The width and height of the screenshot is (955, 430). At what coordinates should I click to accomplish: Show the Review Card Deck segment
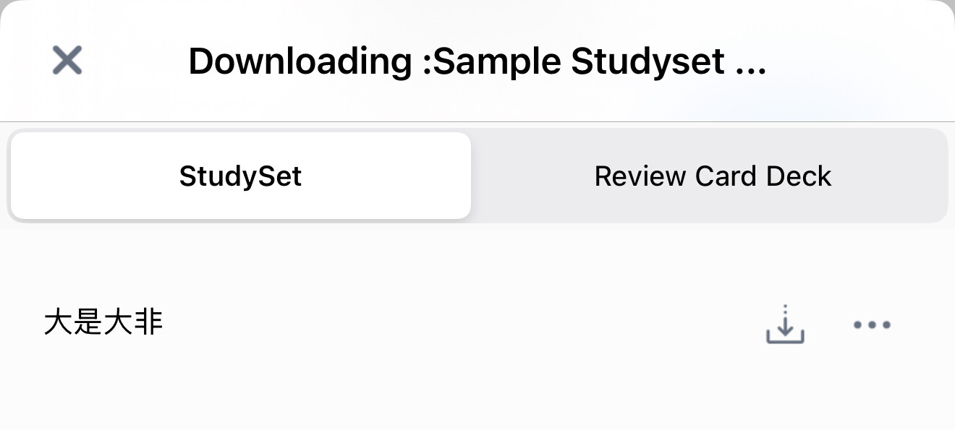[x=713, y=176]
